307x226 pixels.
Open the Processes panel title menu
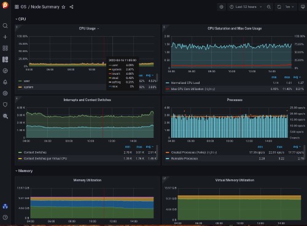tap(235, 100)
